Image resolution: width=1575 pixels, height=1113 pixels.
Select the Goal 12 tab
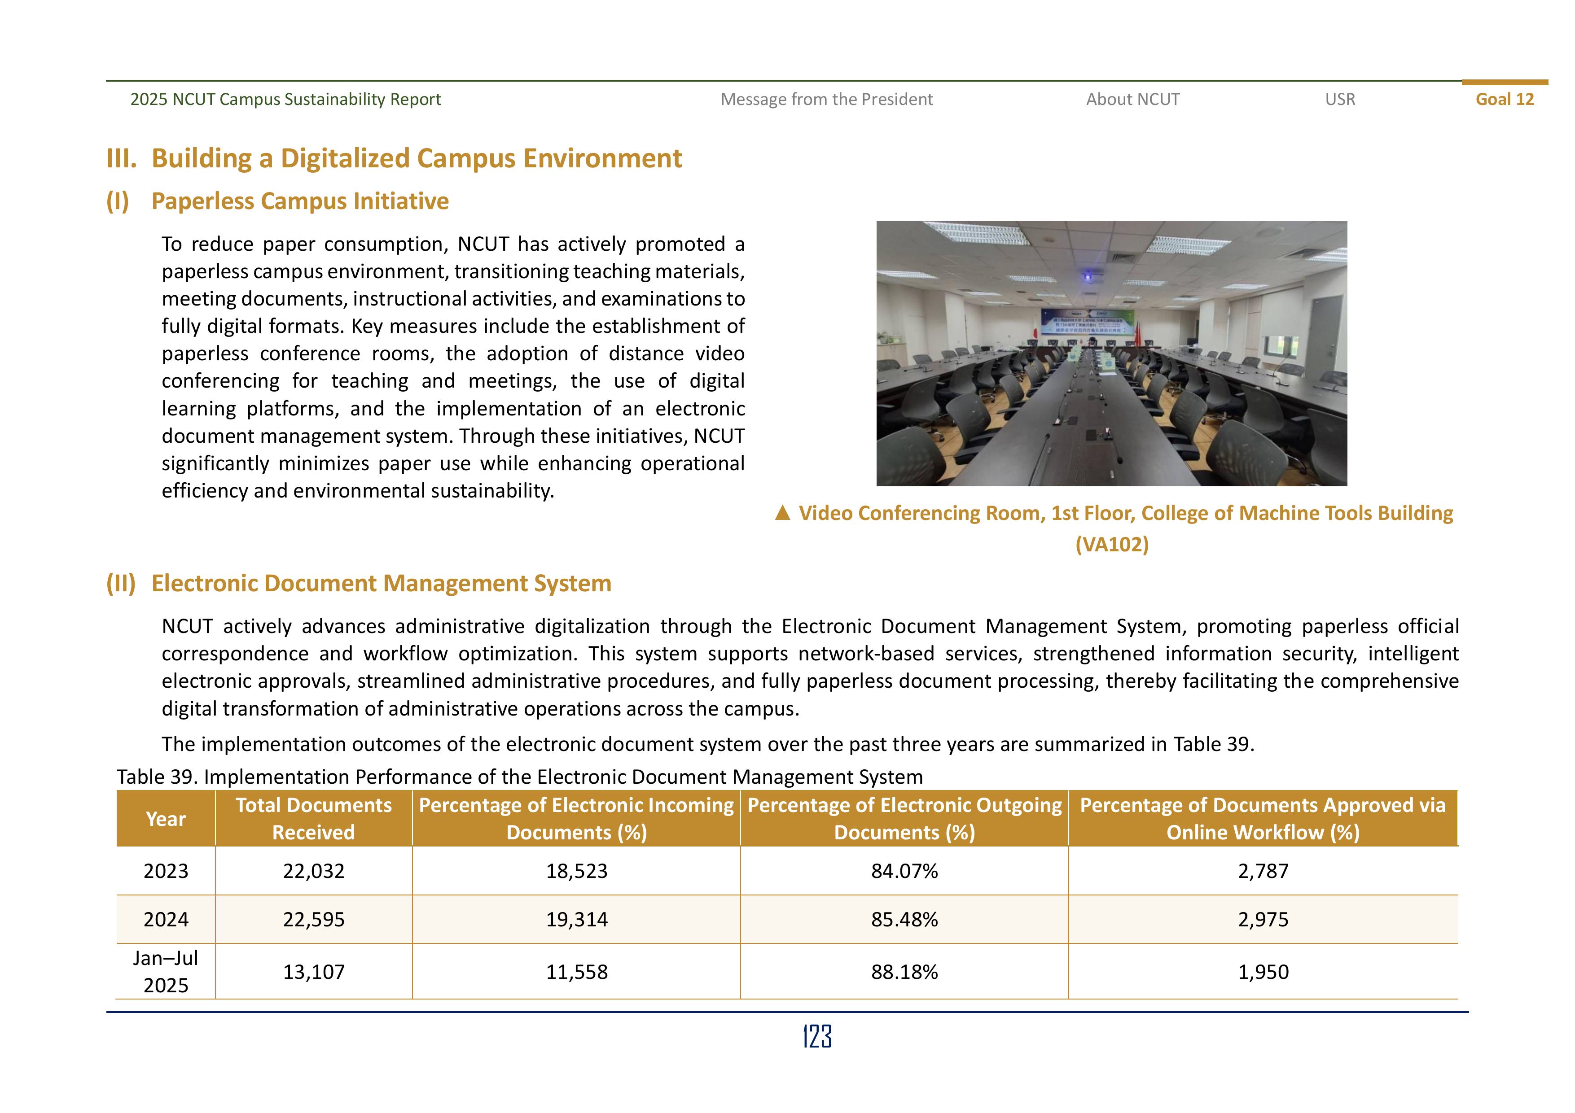[x=1505, y=100]
